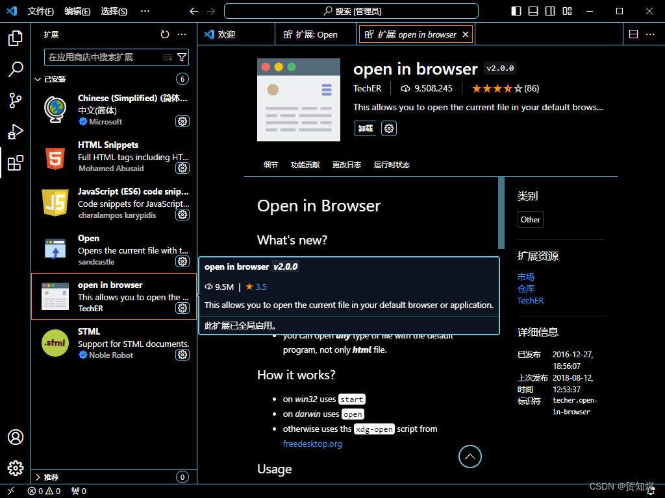Open the Accounts menu icon
This screenshot has width=665, height=498.
[x=16, y=437]
